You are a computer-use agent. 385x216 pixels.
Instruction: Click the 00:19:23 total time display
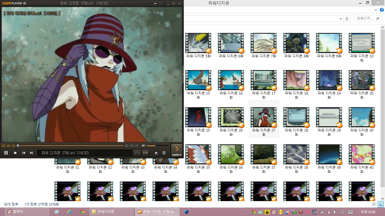point(132,146)
